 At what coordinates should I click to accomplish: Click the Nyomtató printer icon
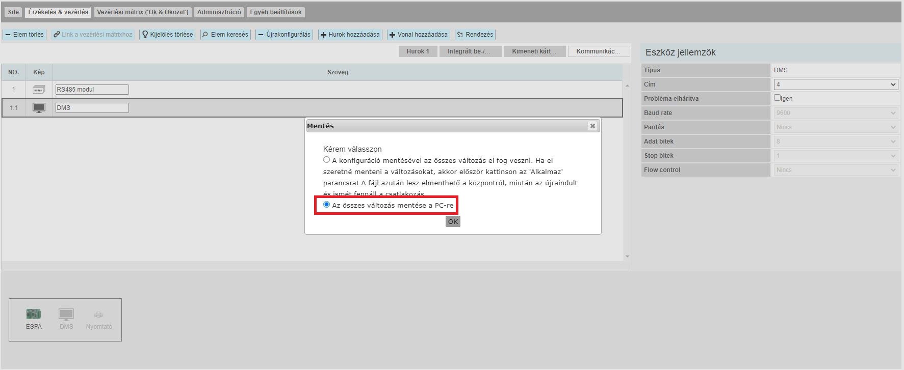pyautogui.click(x=99, y=315)
